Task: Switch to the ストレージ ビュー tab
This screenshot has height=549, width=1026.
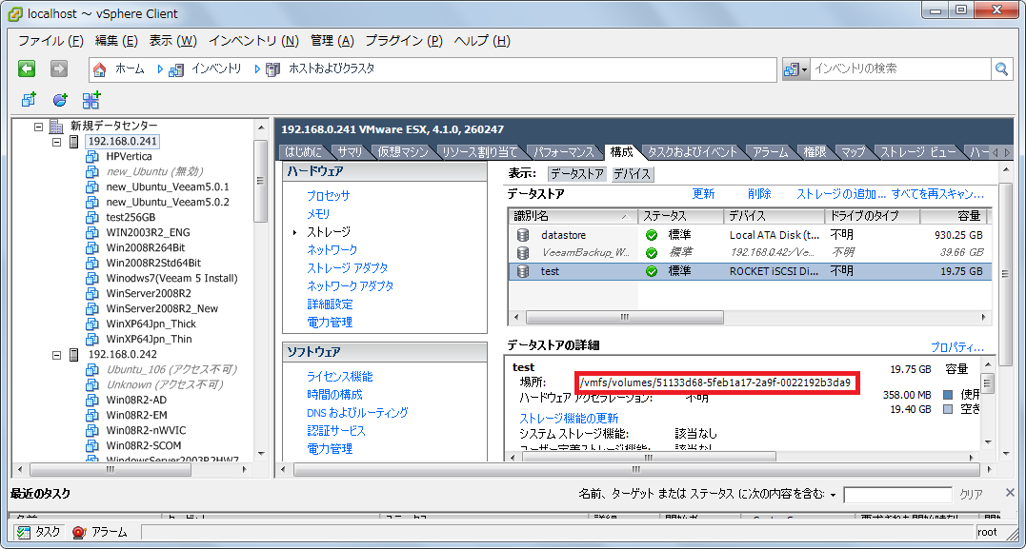Action: [x=916, y=152]
